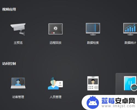
Task: Click the 访问控制 section heading
Action: 9,63
